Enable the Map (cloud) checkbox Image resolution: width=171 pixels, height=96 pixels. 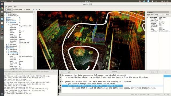[x=20, y=49]
